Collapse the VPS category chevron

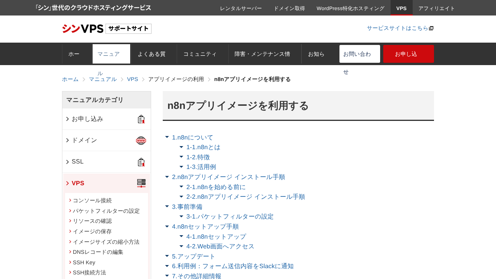click(x=67, y=183)
